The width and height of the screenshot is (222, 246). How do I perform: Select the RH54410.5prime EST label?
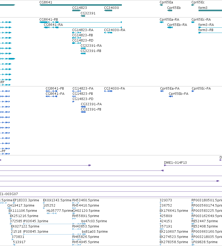pyautogui.click(x=86, y=206)
